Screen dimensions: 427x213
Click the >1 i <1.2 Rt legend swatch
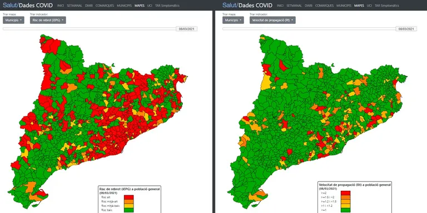pyautogui.click(x=345, y=206)
